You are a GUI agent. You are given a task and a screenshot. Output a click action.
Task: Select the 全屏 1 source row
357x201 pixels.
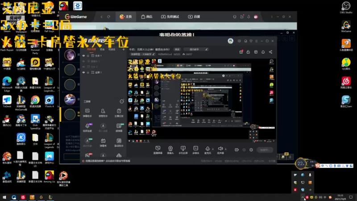(x=103, y=72)
